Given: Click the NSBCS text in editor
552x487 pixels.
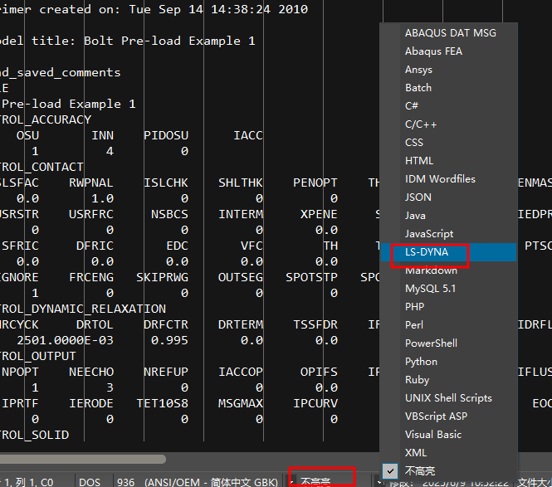Looking at the screenshot, I should (x=169, y=214).
